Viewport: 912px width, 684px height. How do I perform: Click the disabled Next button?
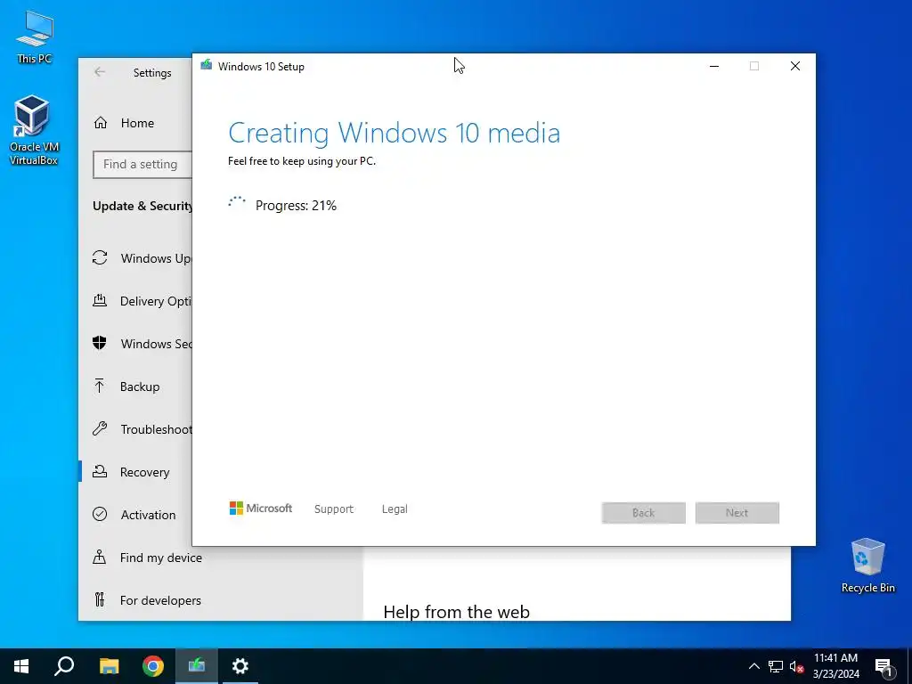[x=737, y=512]
